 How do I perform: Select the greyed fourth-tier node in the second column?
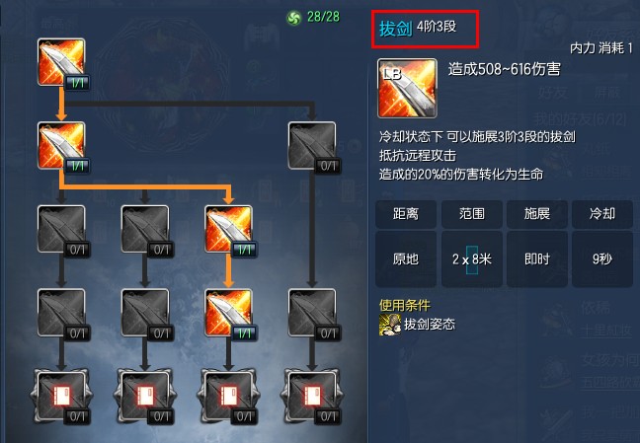click(x=145, y=313)
